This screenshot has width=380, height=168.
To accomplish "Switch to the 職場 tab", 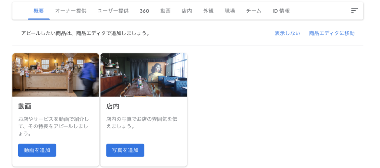I will 230,11.
